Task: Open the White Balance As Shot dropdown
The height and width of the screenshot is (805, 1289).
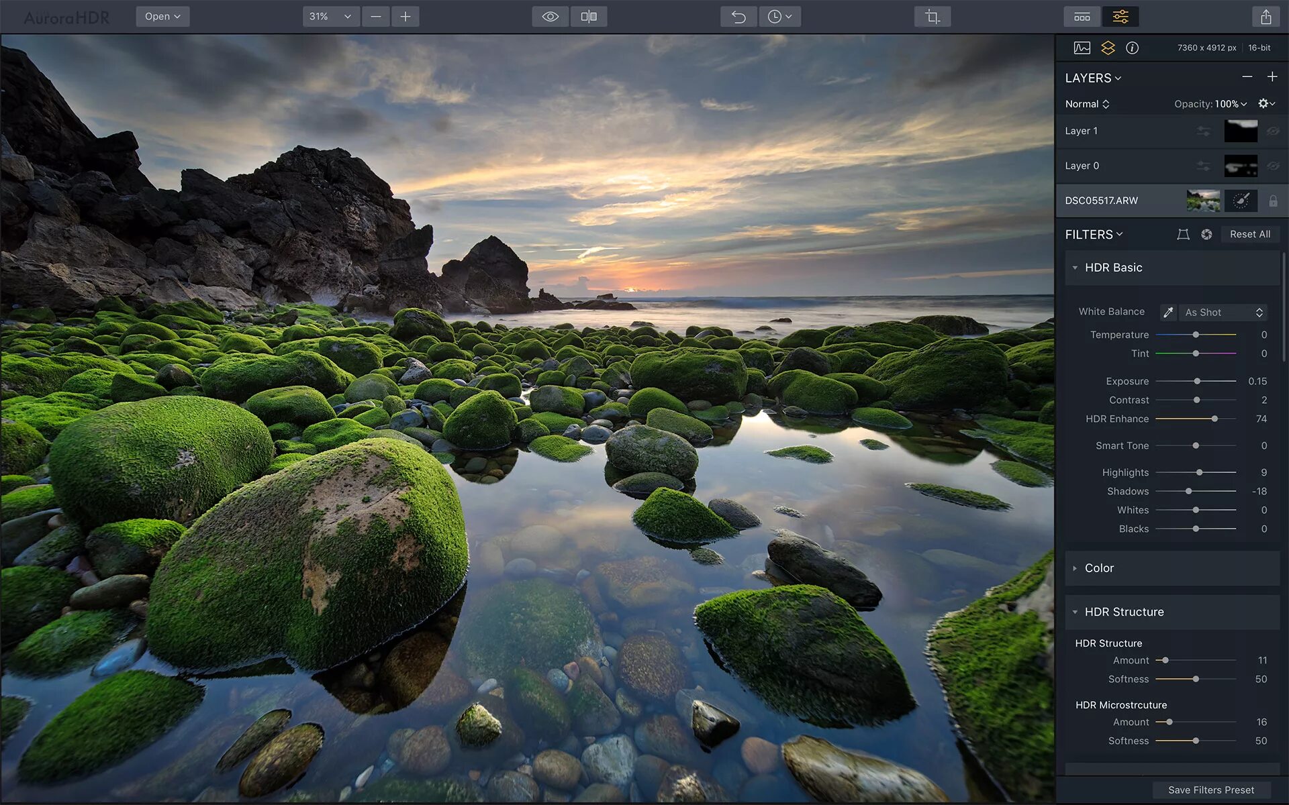Action: coord(1223,313)
